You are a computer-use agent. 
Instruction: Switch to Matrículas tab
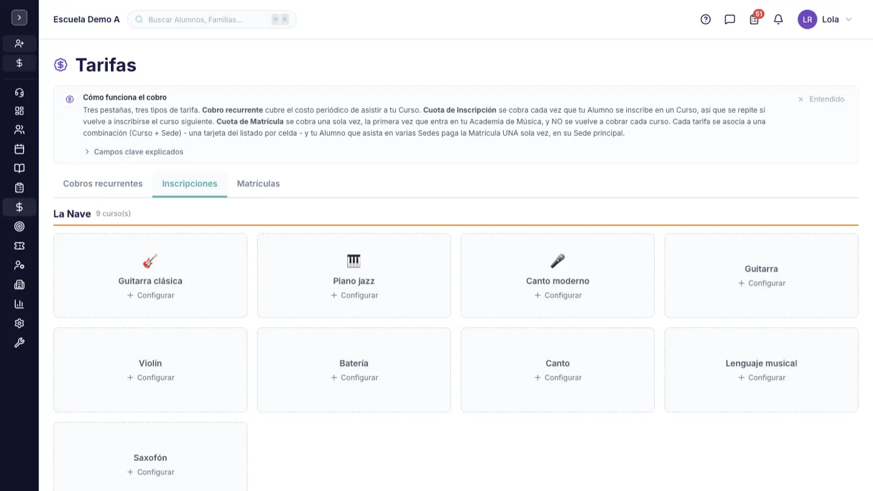(x=258, y=184)
